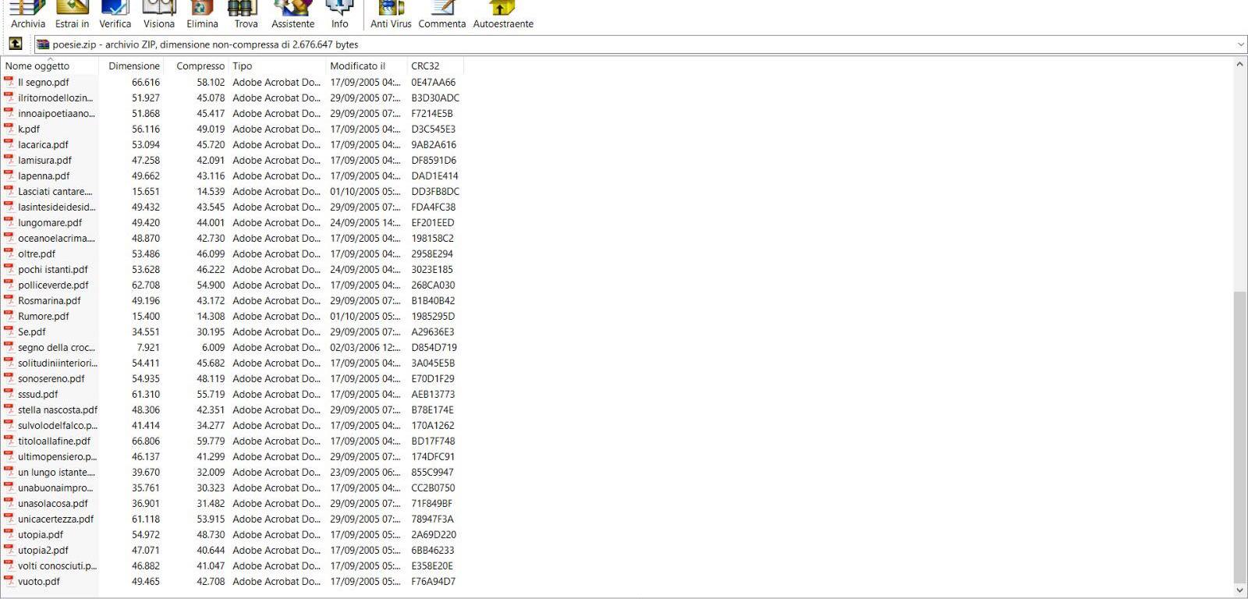Open the Visiona viewer tool
This screenshot has height=599, width=1248.
click(158, 14)
